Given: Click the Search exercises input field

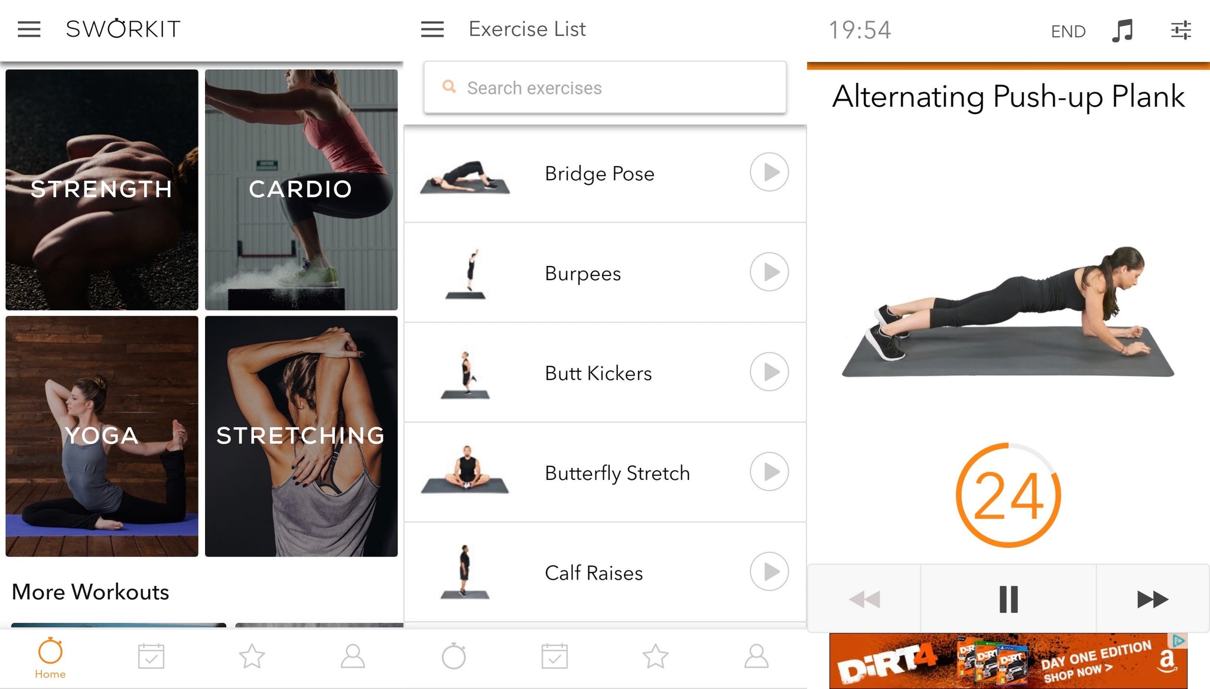Looking at the screenshot, I should click(604, 87).
